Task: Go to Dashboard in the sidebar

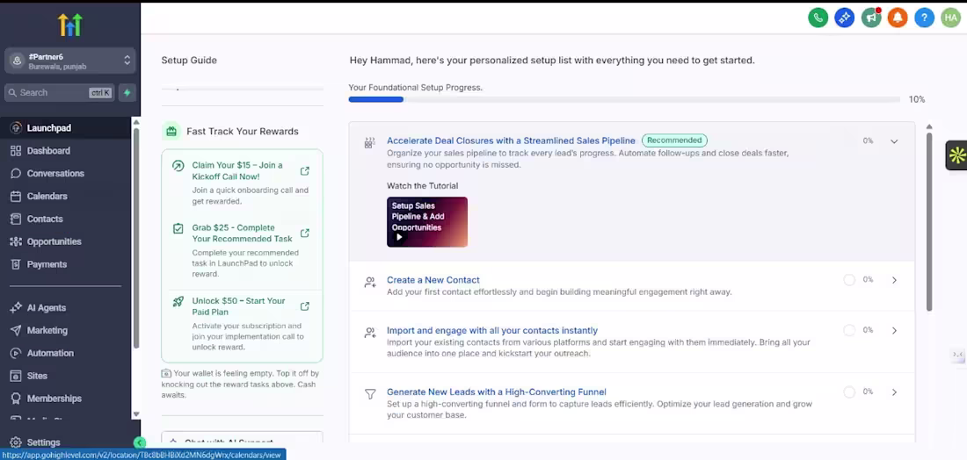Action: tap(48, 151)
